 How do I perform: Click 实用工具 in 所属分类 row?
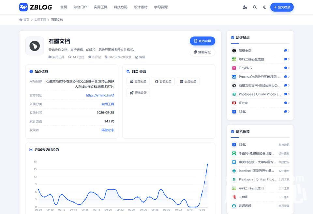point(108,104)
